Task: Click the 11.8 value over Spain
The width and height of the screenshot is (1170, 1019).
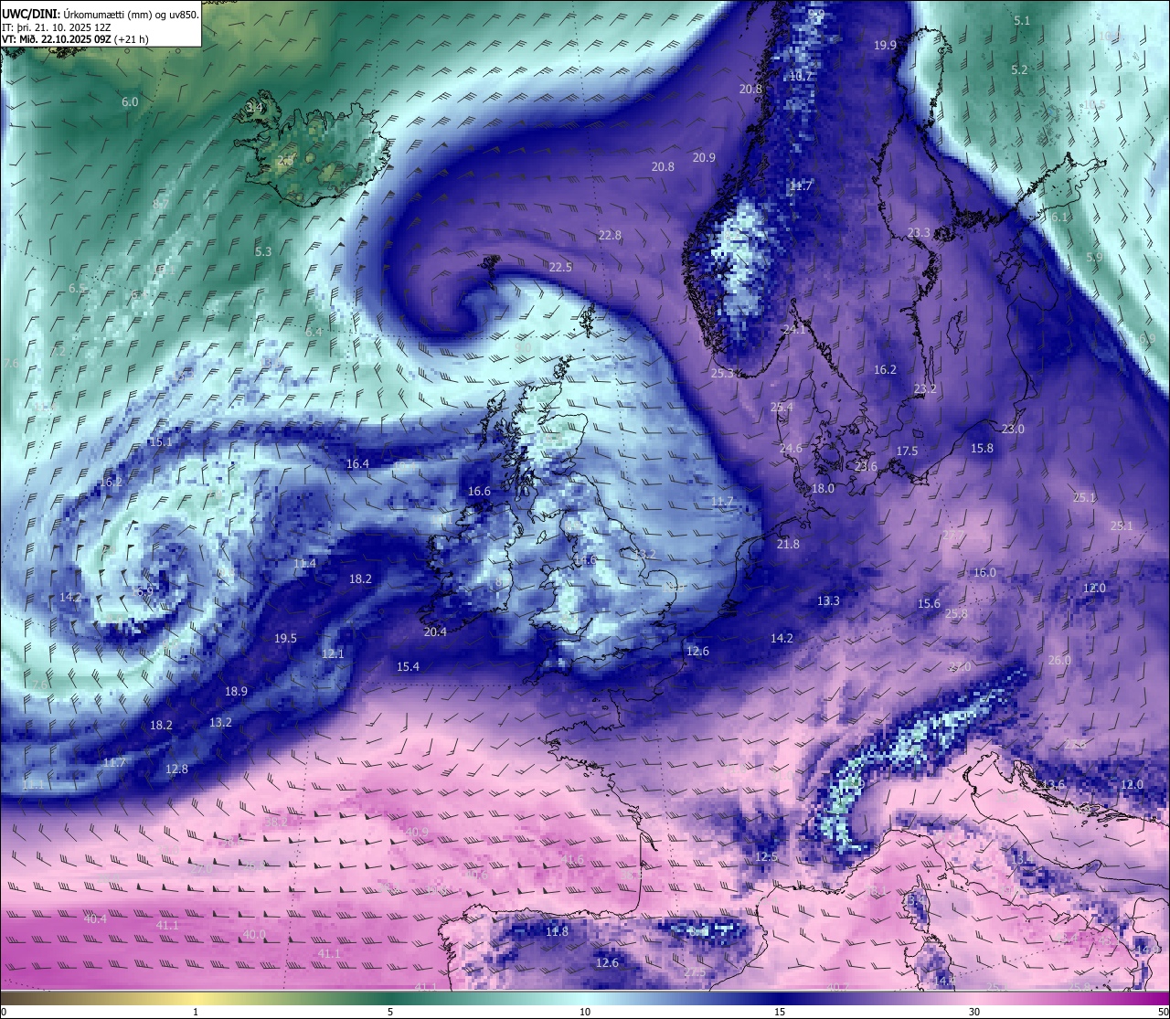Action: pos(557,932)
